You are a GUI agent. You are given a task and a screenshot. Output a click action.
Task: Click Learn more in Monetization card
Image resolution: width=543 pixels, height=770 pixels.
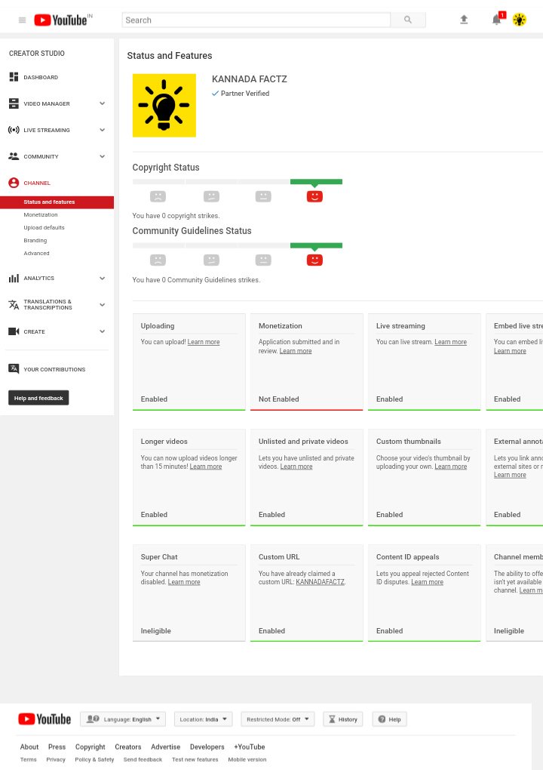296,350
